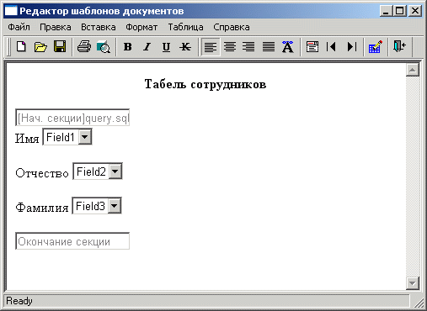Click the scrollbar down arrow

point(413,283)
